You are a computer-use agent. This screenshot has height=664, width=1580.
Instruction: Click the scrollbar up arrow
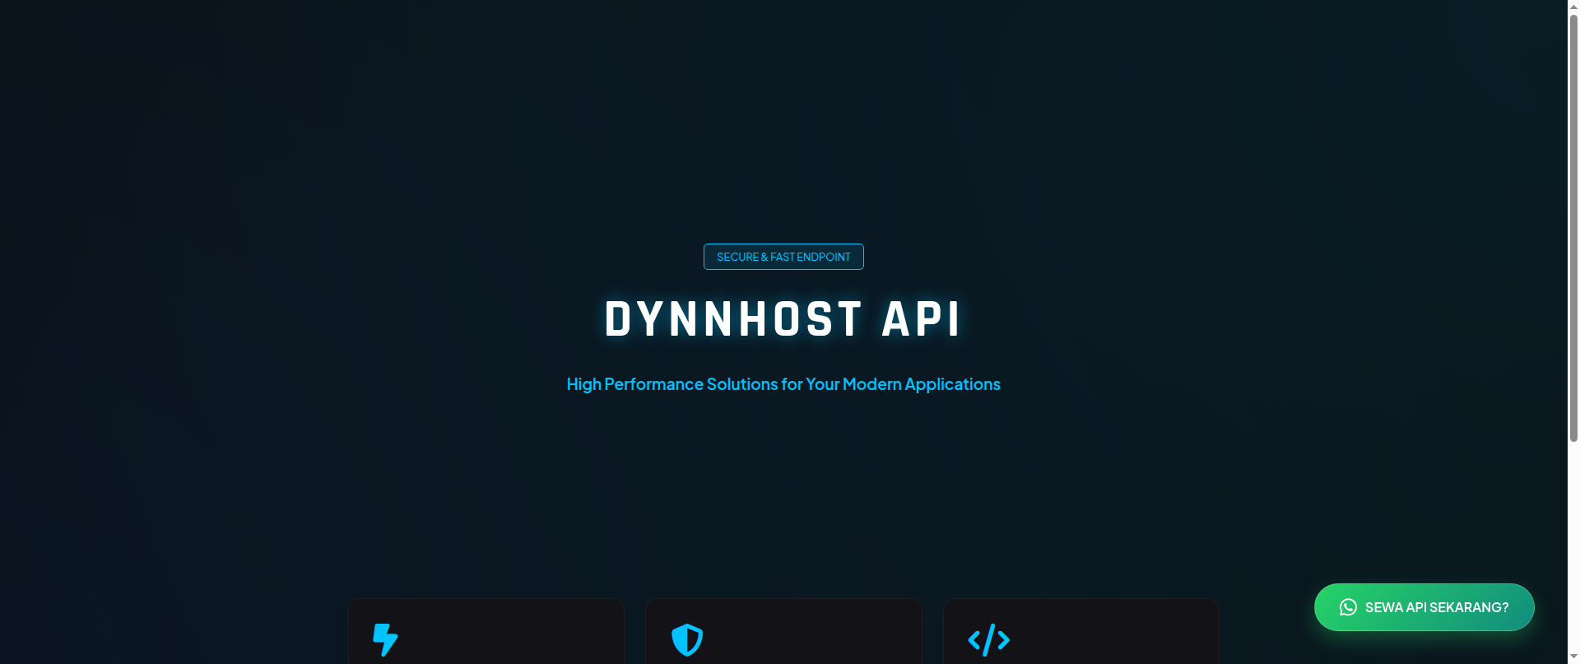tap(1573, 7)
